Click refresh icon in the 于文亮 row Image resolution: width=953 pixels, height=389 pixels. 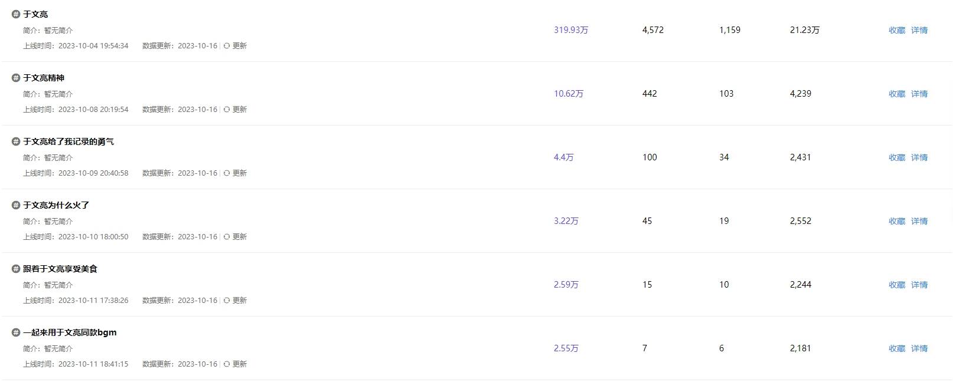pos(227,46)
